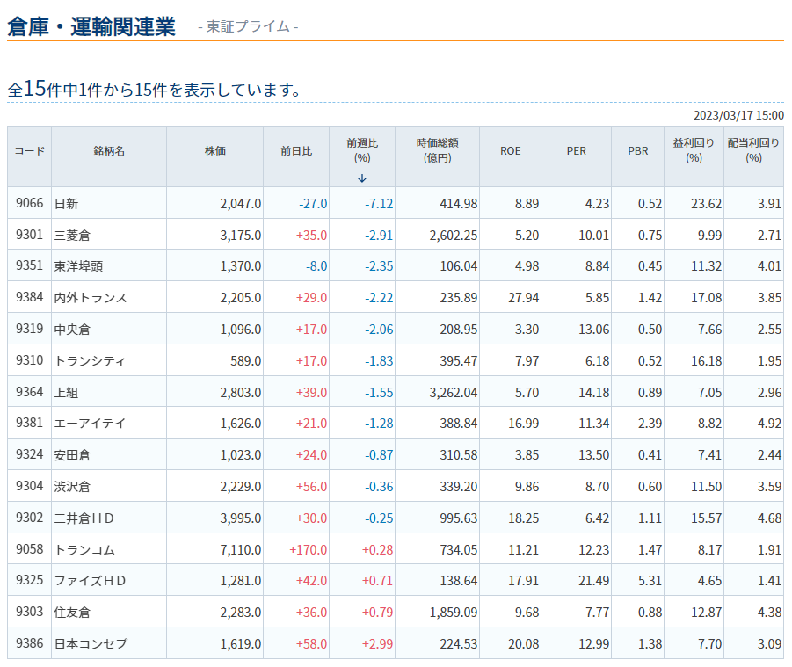Select code 9303
This screenshot has height=667, width=792.
click(29, 612)
